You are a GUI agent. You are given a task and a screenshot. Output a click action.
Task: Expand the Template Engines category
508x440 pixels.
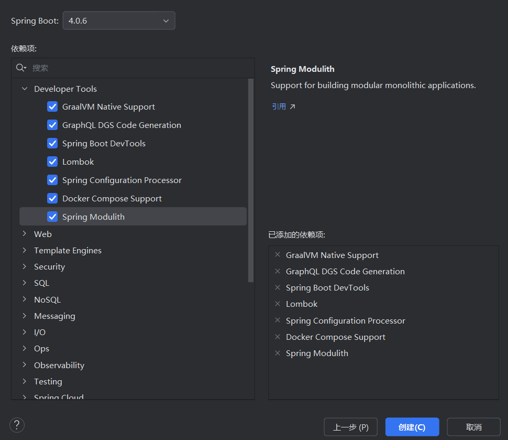25,250
